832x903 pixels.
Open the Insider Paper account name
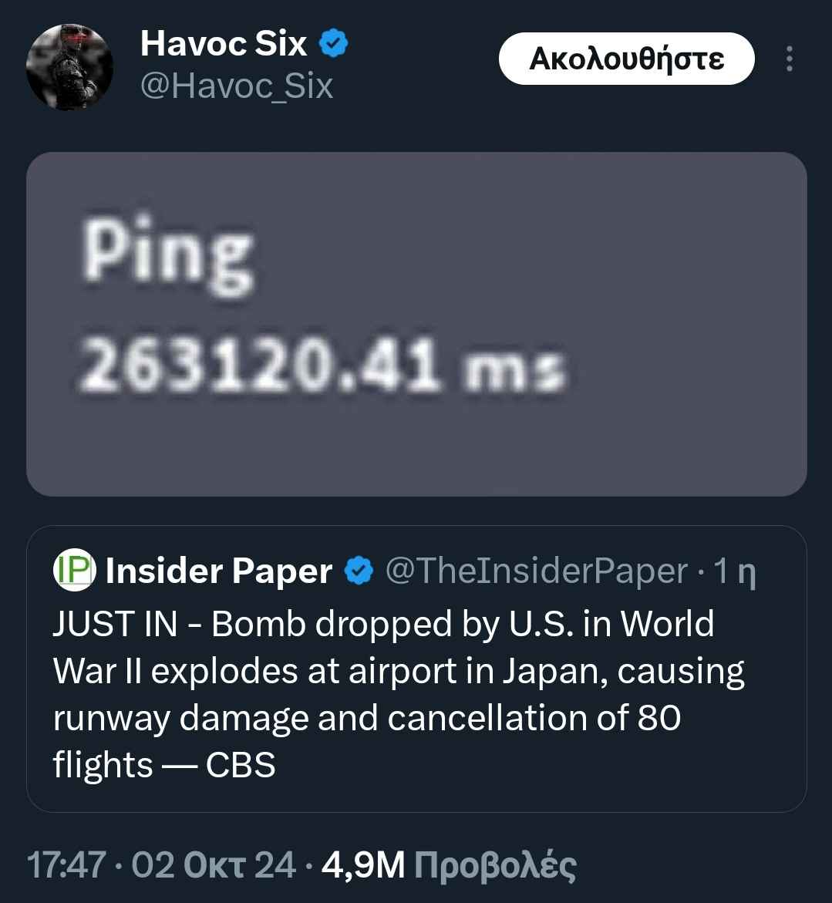219,571
